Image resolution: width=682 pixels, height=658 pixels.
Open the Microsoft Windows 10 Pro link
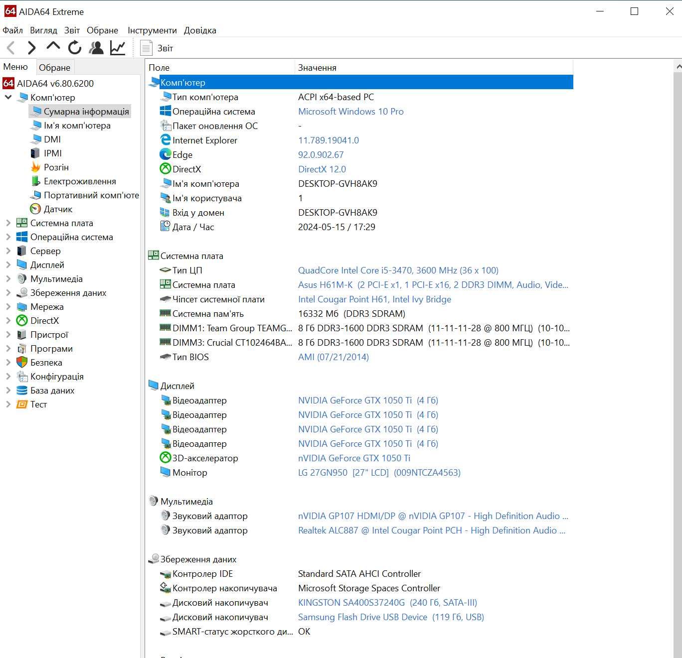coord(351,112)
